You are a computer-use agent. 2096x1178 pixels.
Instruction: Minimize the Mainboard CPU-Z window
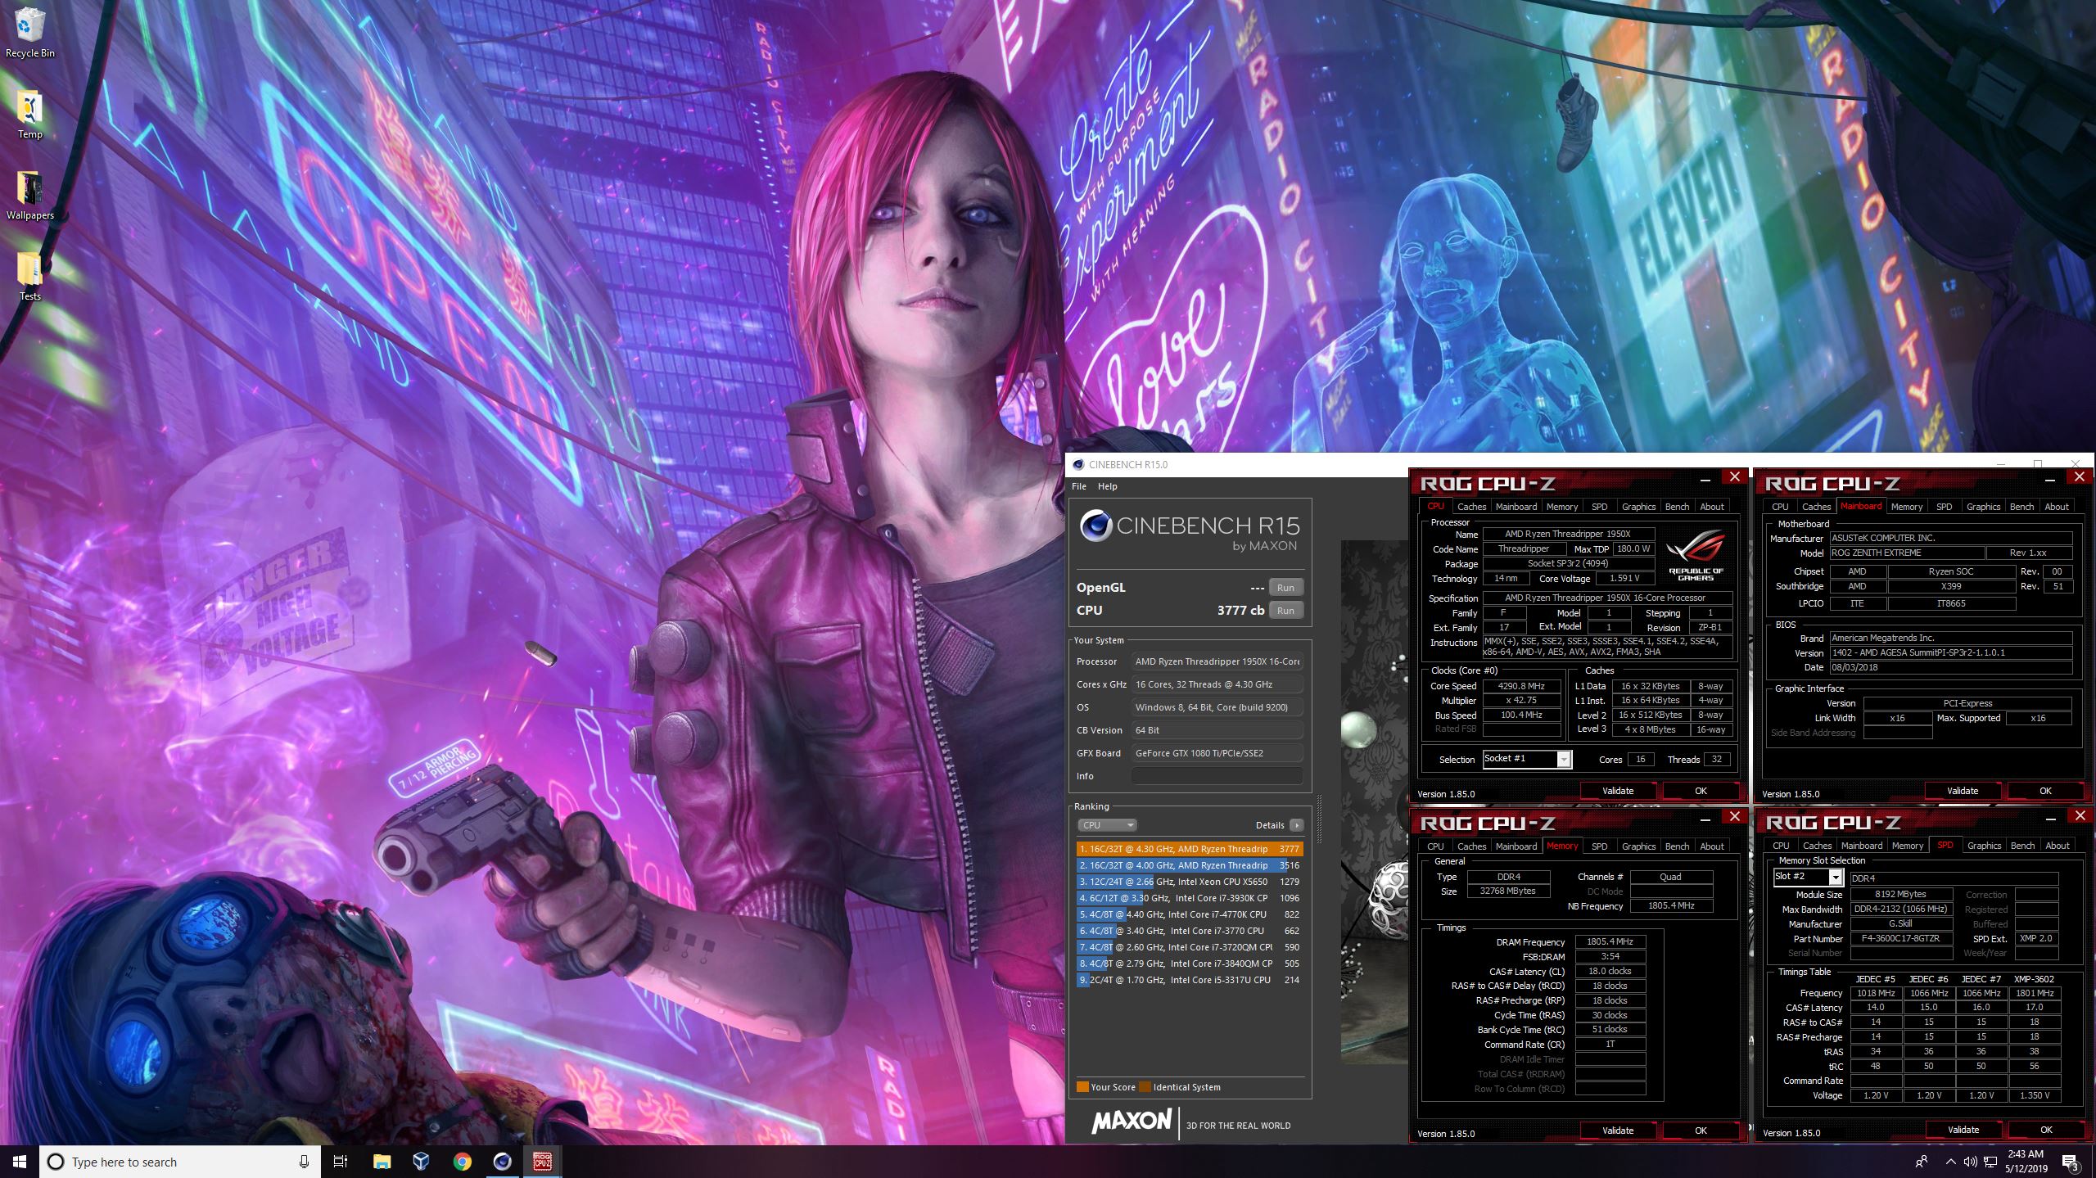pyautogui.click(x=2050, y=480)
